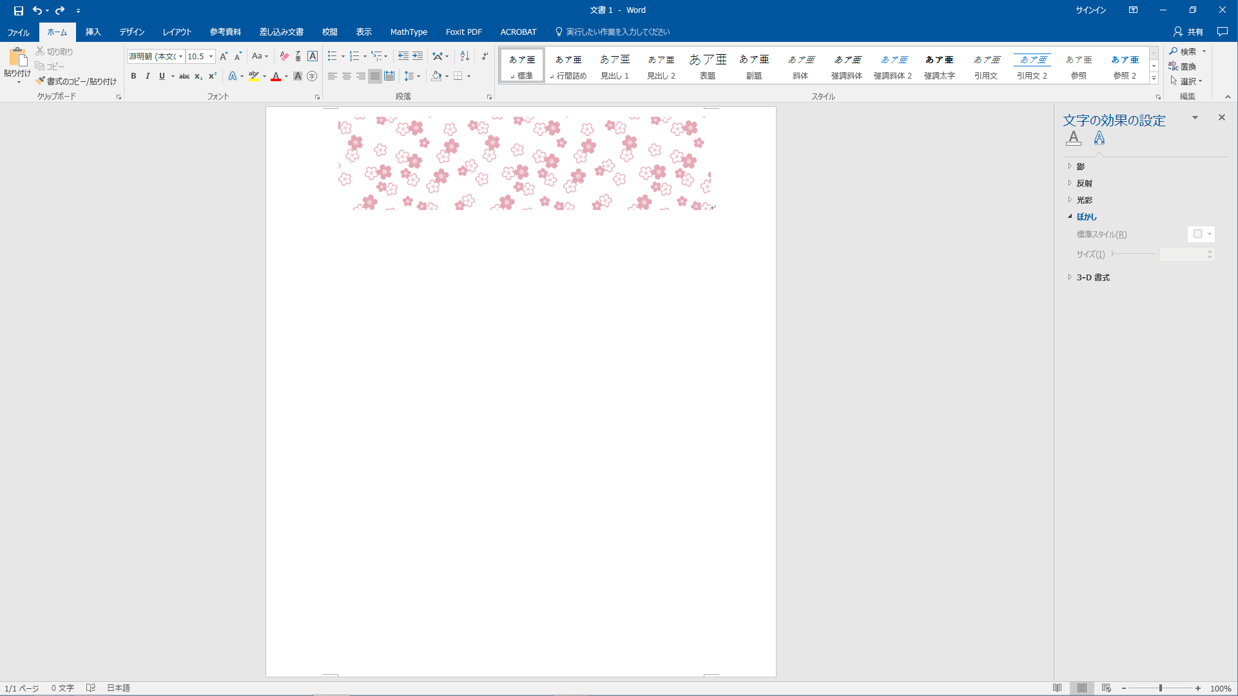
Task: Open the 挿入 (Insert) tab
Action: click(x=93, y=32)
